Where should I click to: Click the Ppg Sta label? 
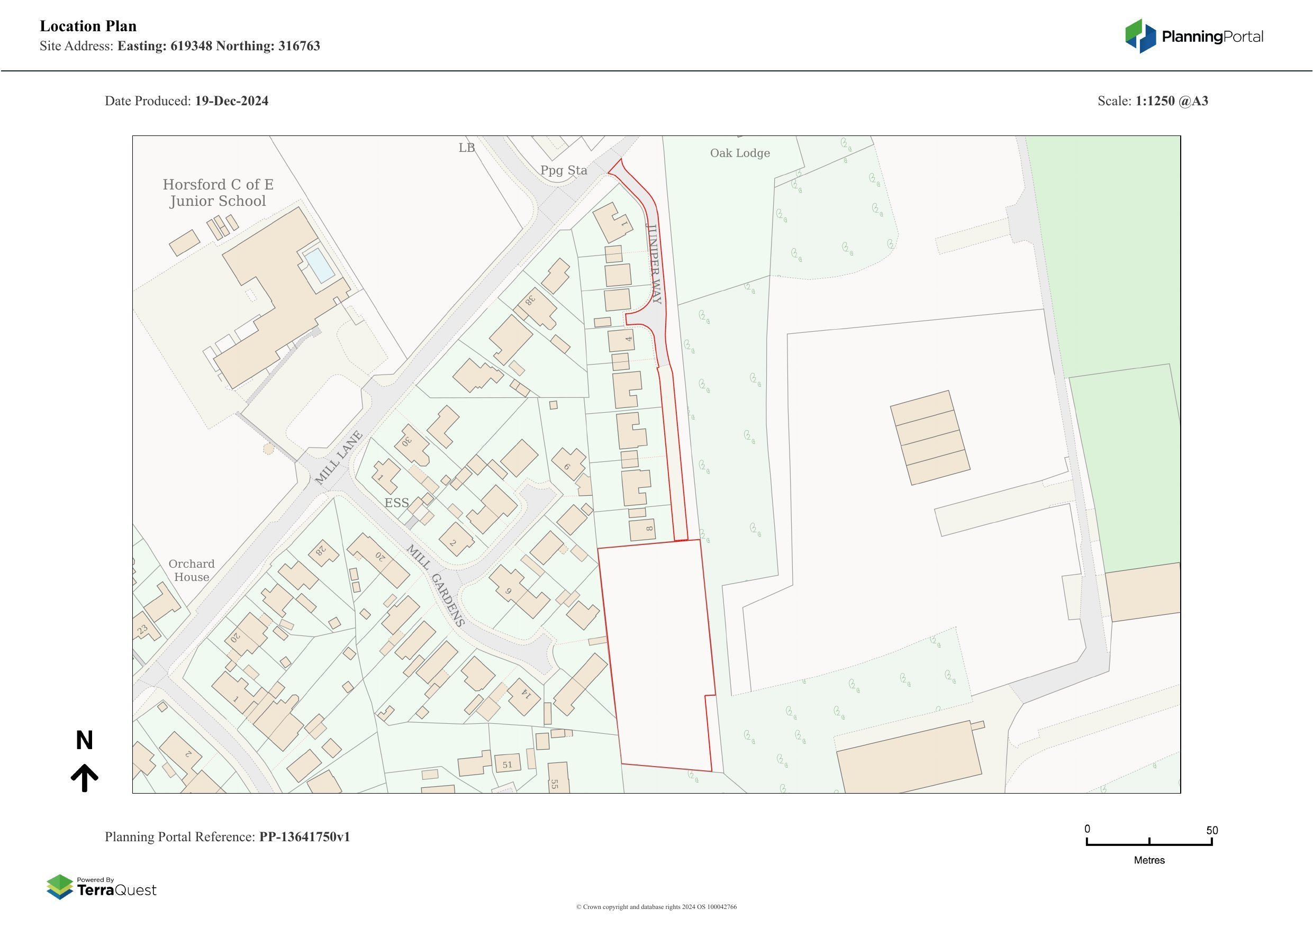click(563, 170)
